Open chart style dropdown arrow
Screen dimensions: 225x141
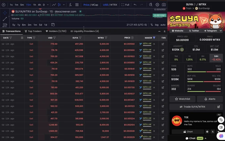tap(64, 5)
